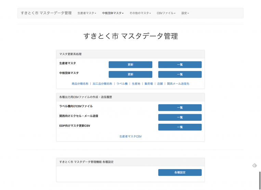The image size is (261, 190).
Task: Show 一覧 for 関西向けエクセル・メール送信
Action: click(x=180, y=117)
